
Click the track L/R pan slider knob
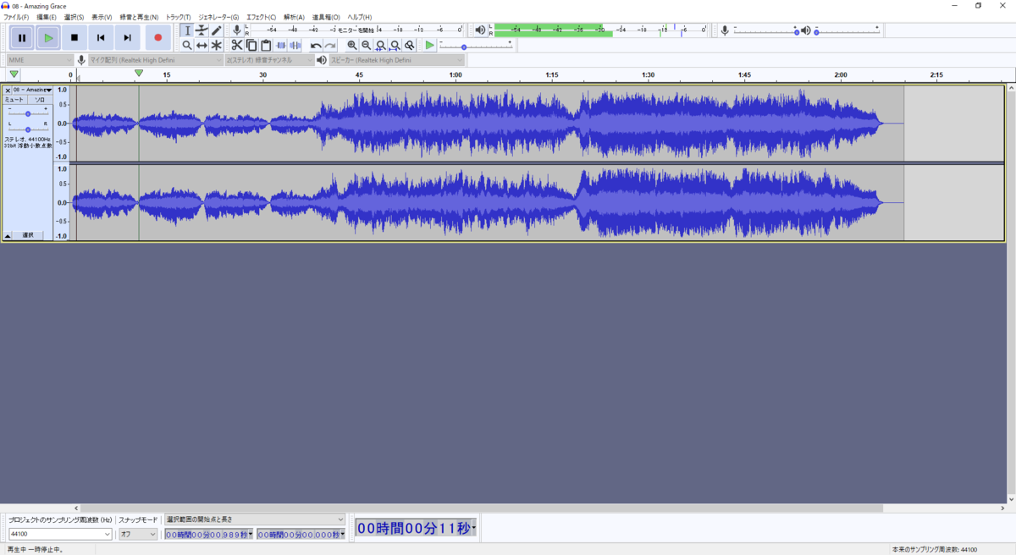[28, 129]
